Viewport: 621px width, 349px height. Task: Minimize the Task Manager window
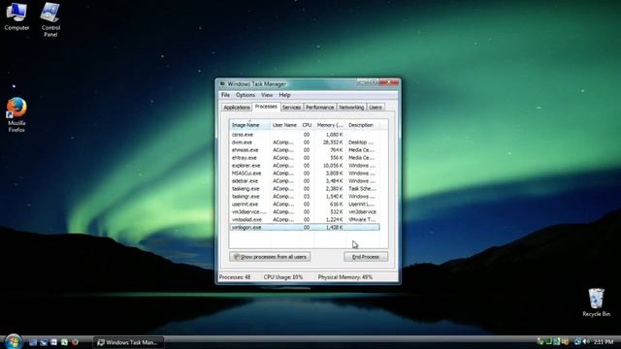tap(362, 82)
